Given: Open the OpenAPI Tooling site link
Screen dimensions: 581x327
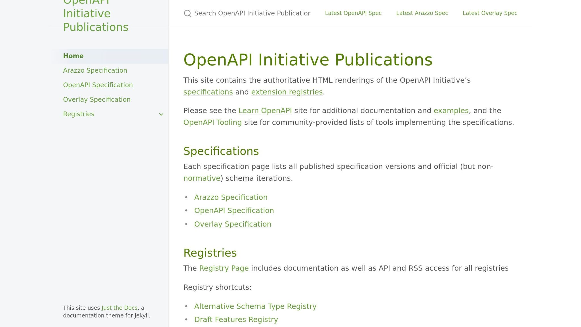Looking at the screenshot, I should pos(212,122).
